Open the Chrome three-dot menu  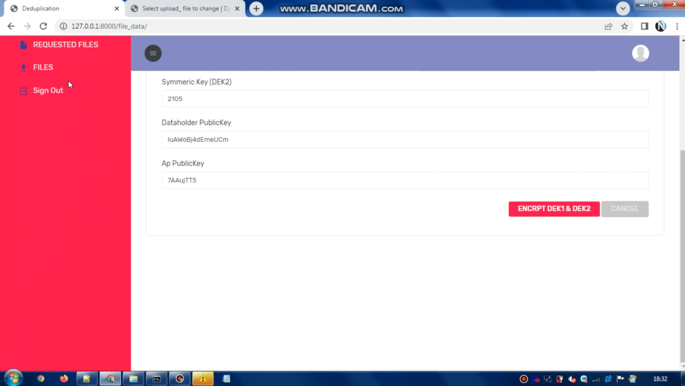pyautogui.click(x=677, y=26)
